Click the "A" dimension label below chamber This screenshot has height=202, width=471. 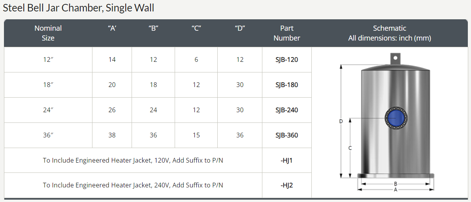coord(396,190)
